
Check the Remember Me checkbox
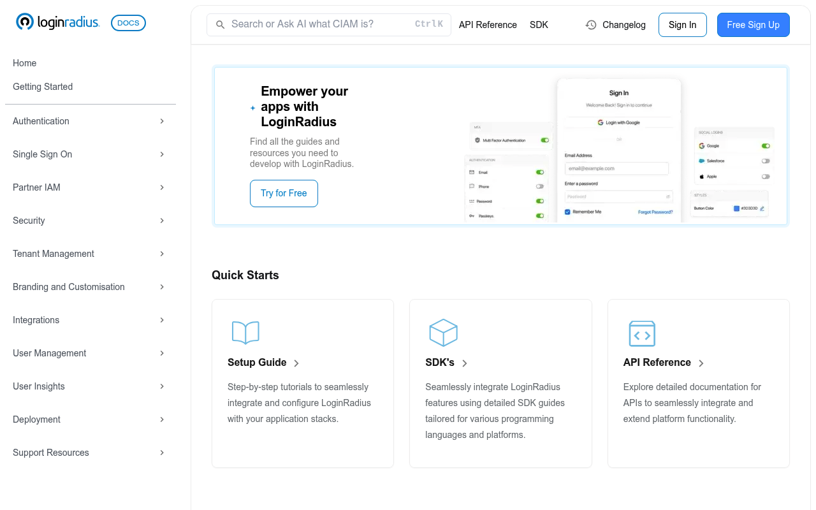(567, 212)
